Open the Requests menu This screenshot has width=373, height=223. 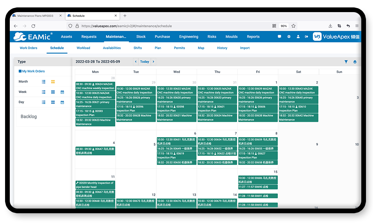click(89, 37)
